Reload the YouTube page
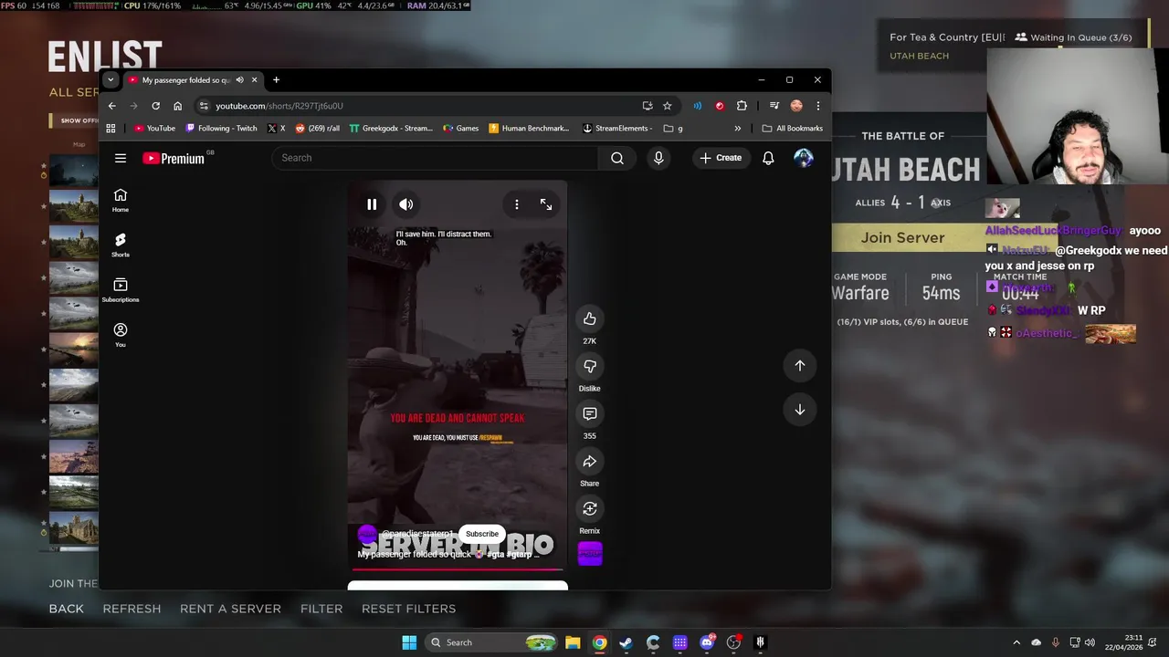This screenshot has width=1169, height=657. 155,106
